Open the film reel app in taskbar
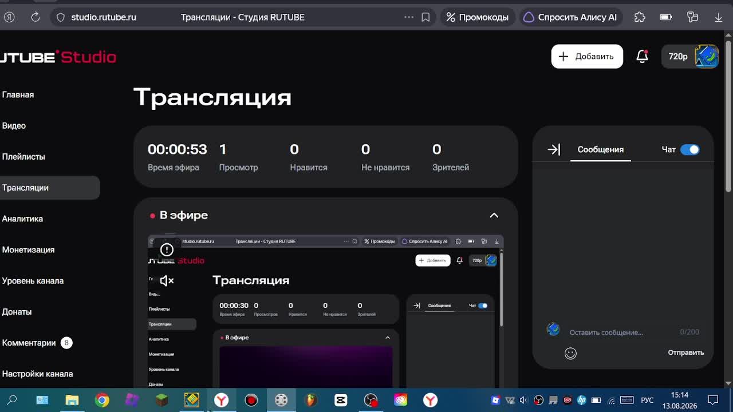The width and height of the screenshot is (733, 412). pyautogui.click(x=281, y=400)
